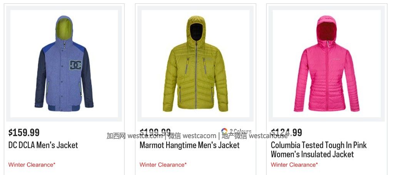Click the DC logo patch on blue jacket
This screenshot has height=175, width=394.
[x=76, y=65]
